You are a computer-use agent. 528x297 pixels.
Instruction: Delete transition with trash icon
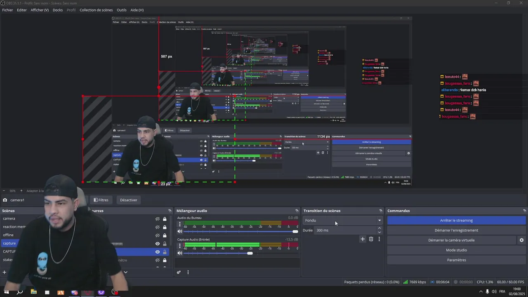pyautogui.click(x=371, y=239)
